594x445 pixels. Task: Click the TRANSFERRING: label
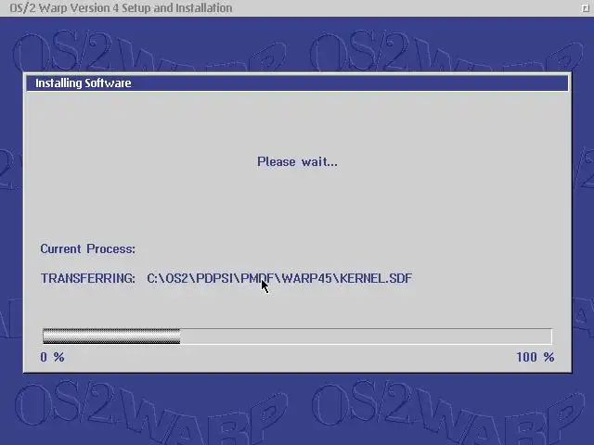88,278
